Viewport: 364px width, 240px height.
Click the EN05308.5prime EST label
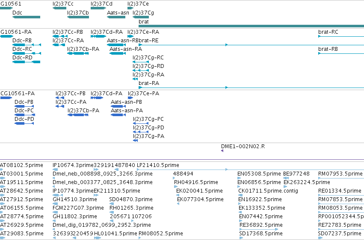point(259,174)
